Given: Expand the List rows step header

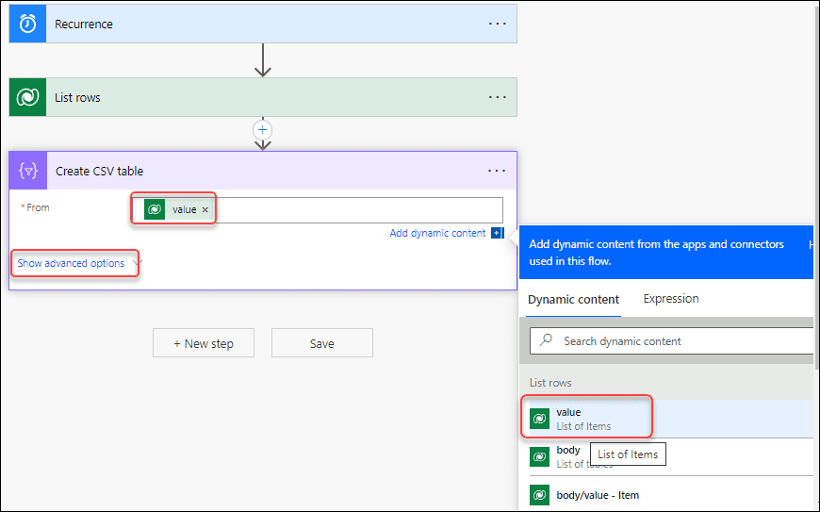Looking at the screenshot, I should (x=263, y=97).
